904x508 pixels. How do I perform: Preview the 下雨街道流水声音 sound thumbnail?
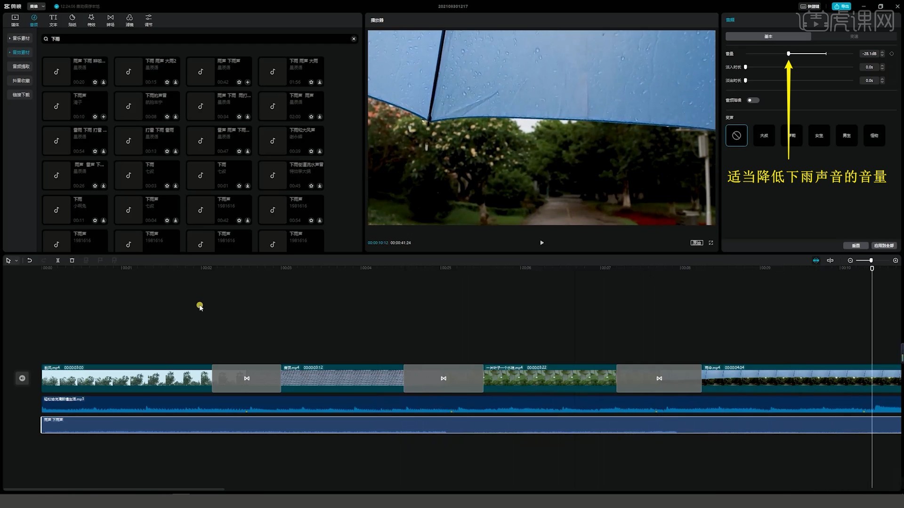[x=273, y=175]
